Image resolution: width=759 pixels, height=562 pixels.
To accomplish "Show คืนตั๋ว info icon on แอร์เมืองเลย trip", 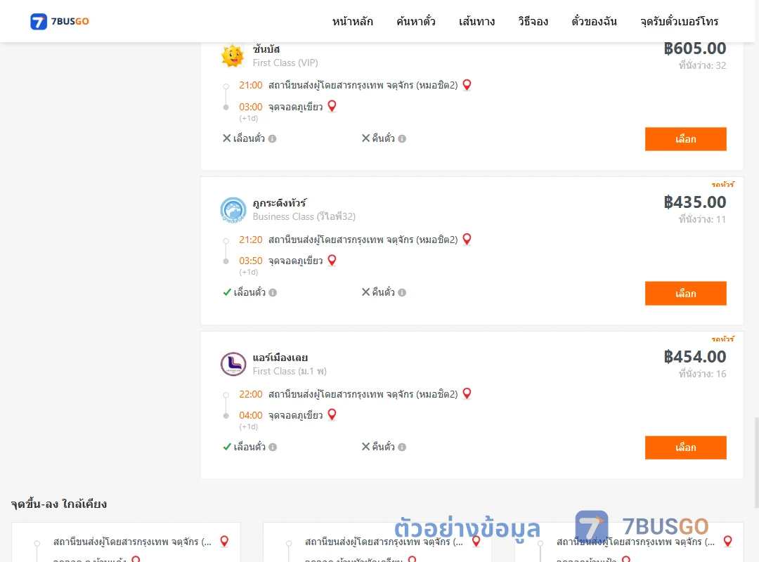I will [402, 447].
